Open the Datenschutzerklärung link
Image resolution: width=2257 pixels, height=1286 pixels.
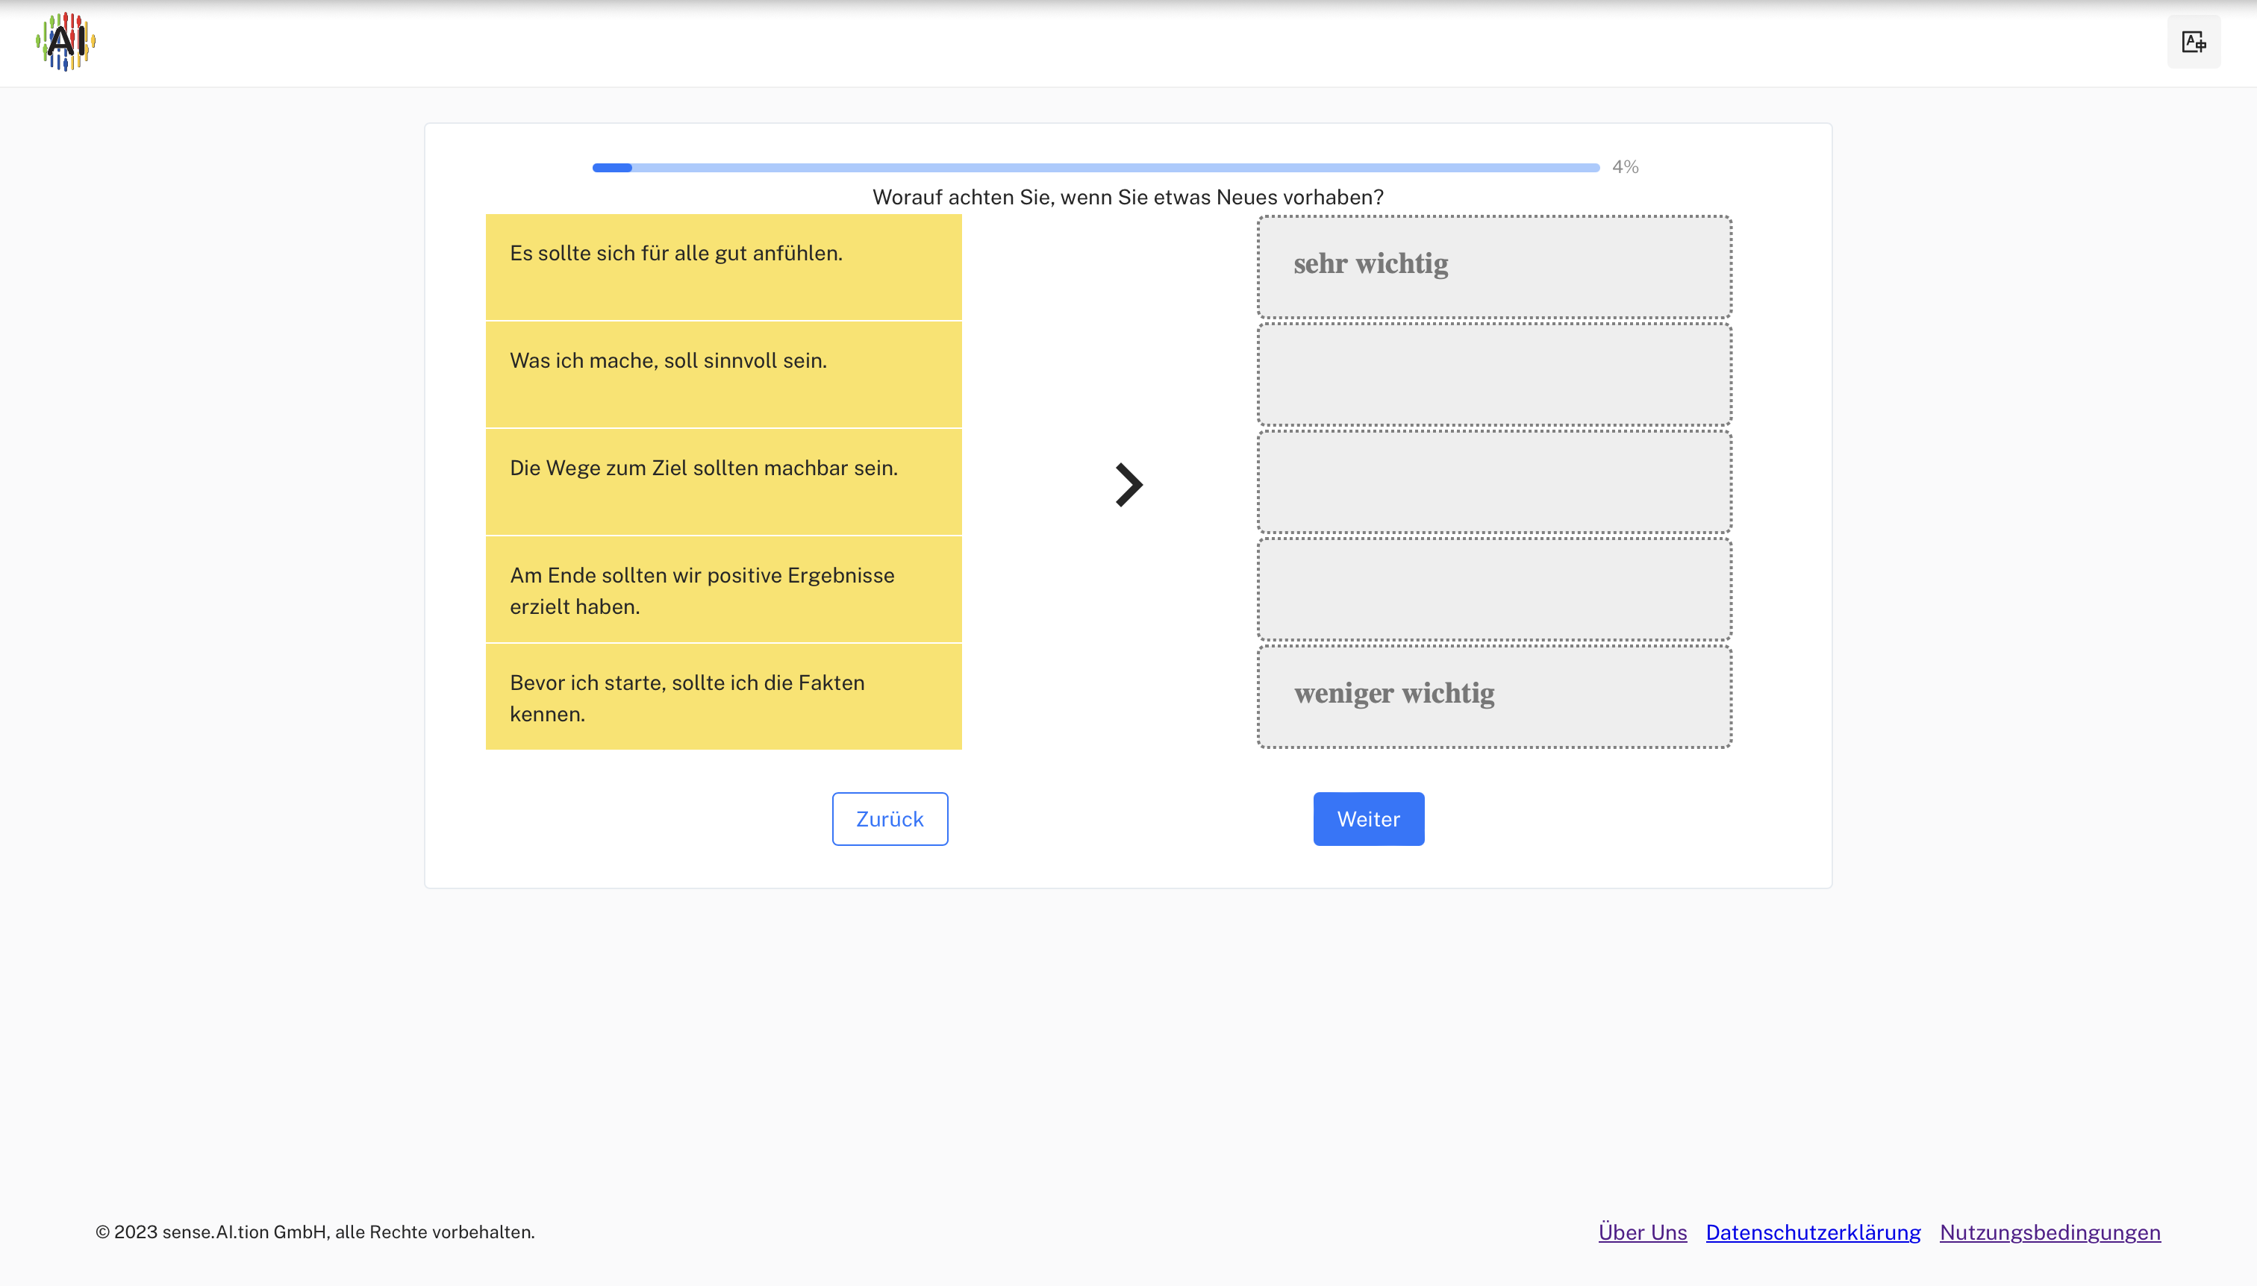1814,1232
